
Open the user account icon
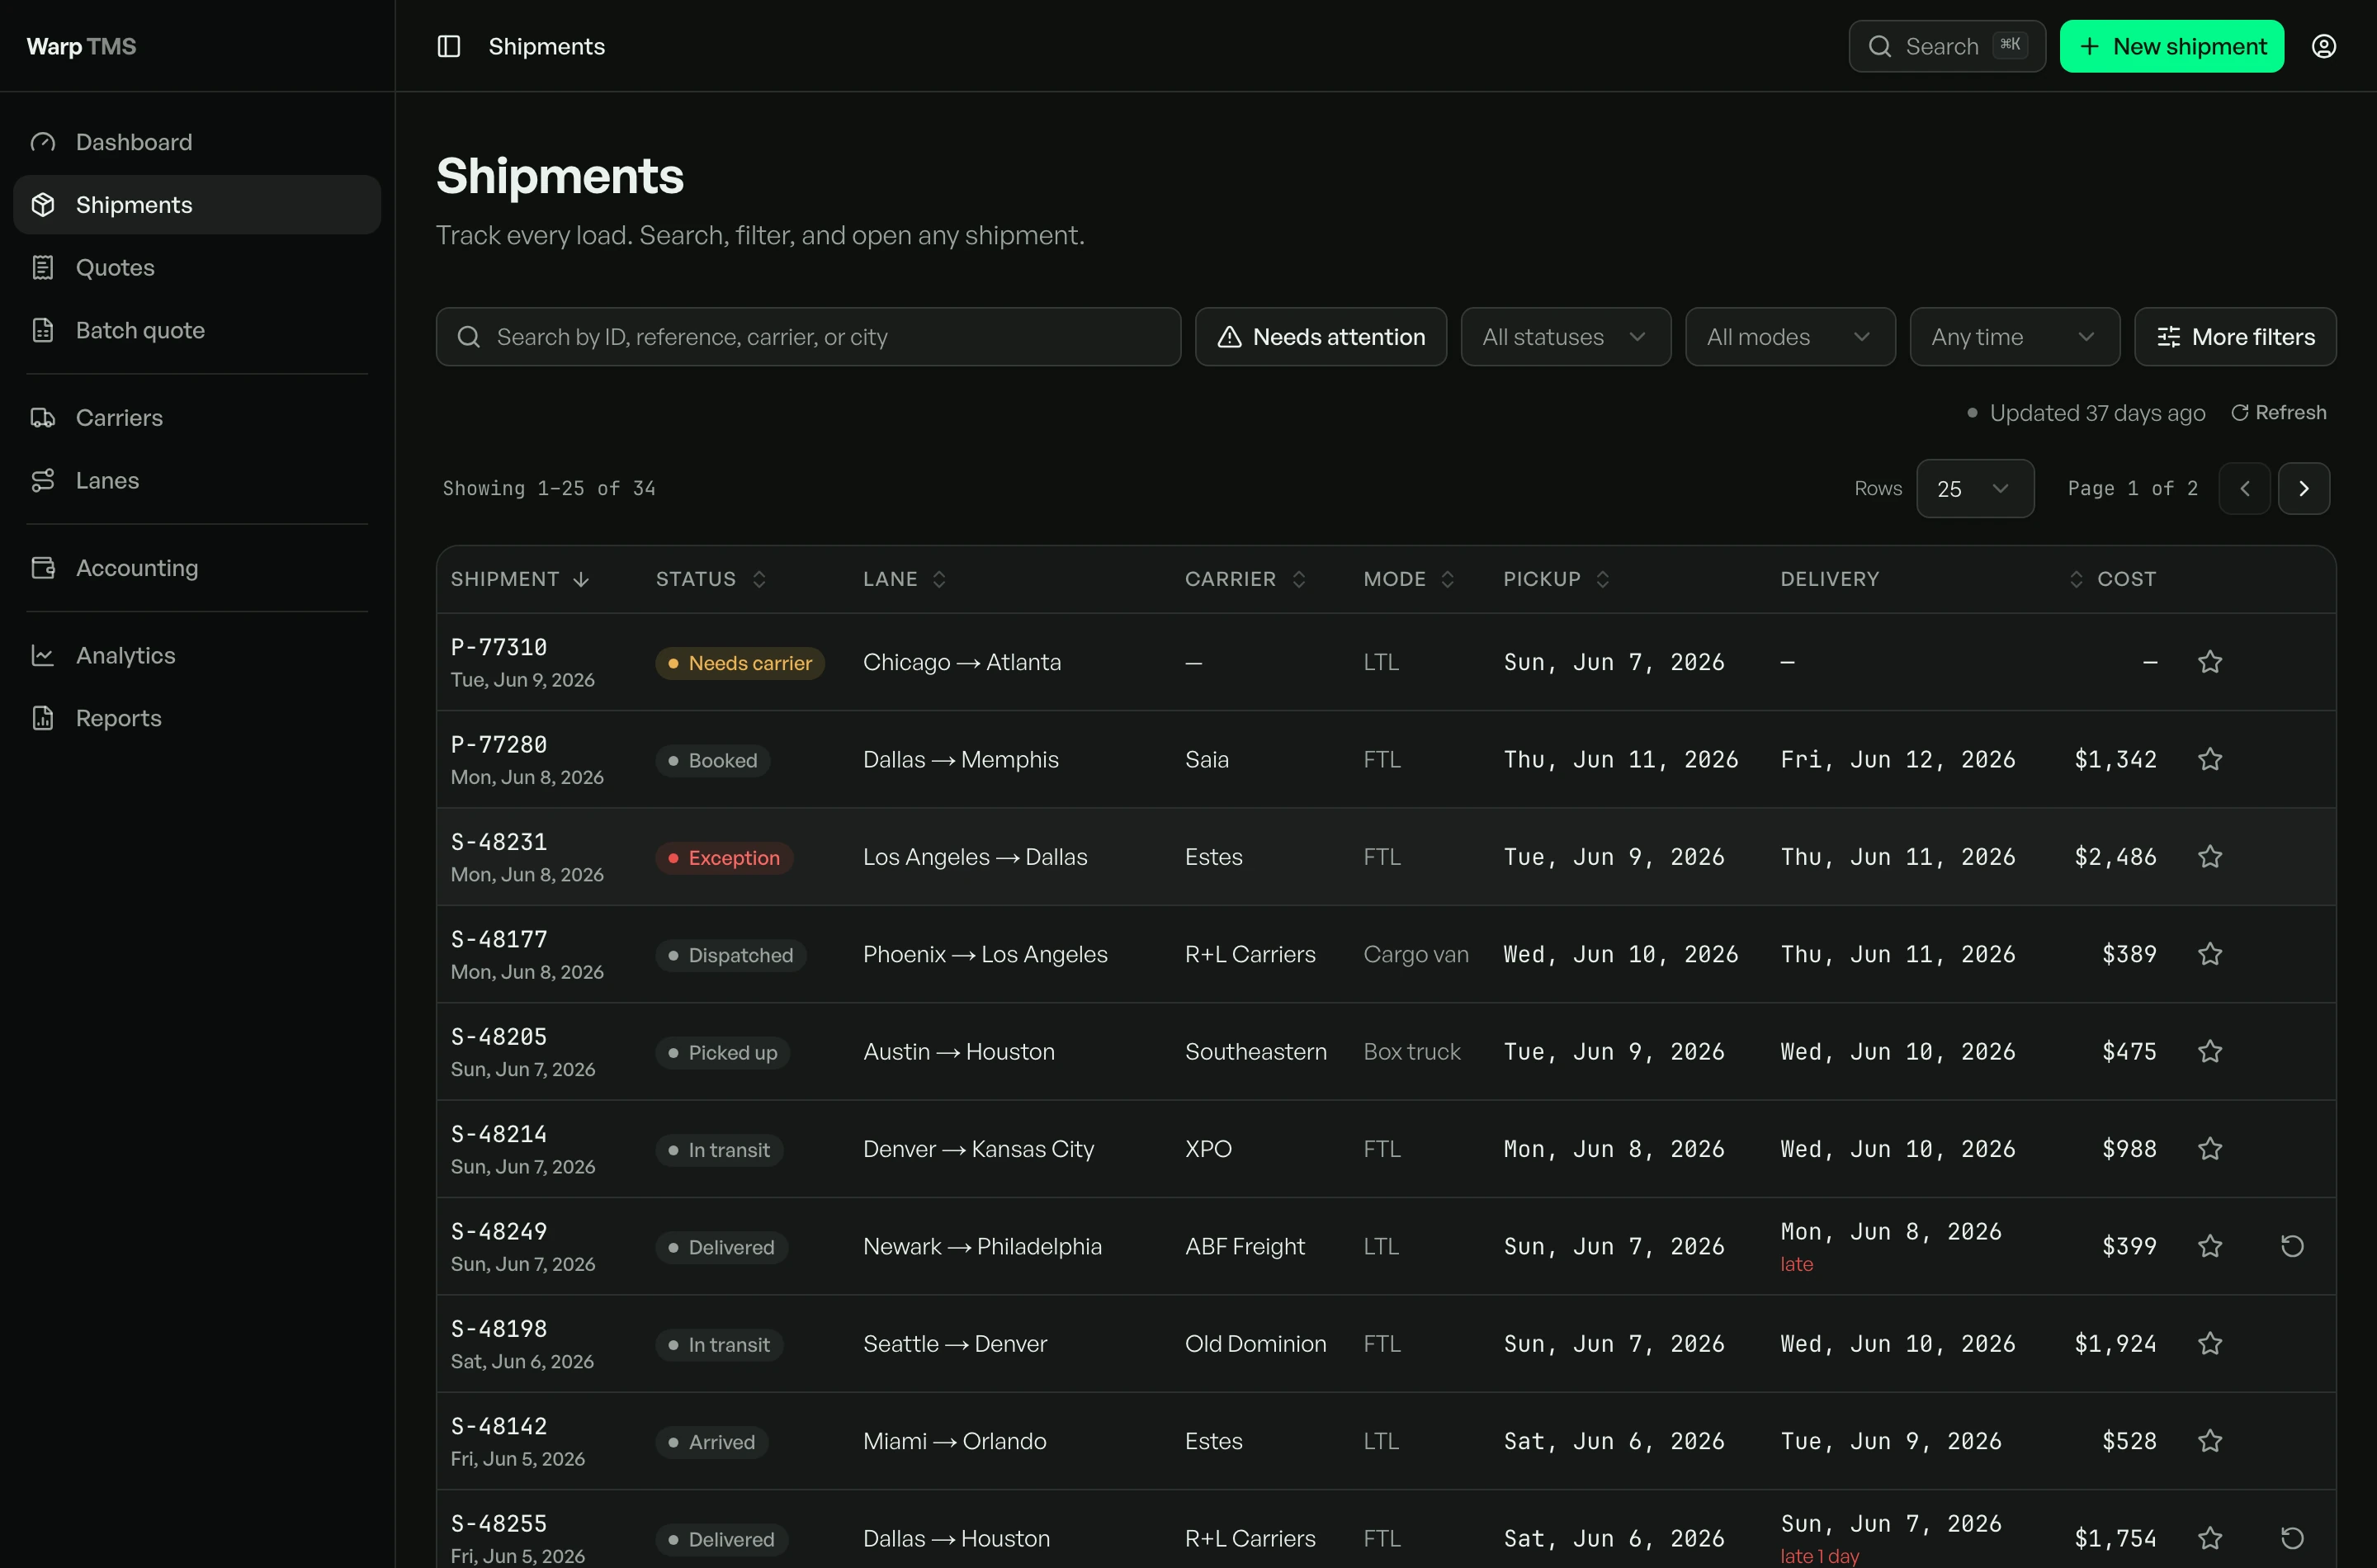coord(2324,46)
